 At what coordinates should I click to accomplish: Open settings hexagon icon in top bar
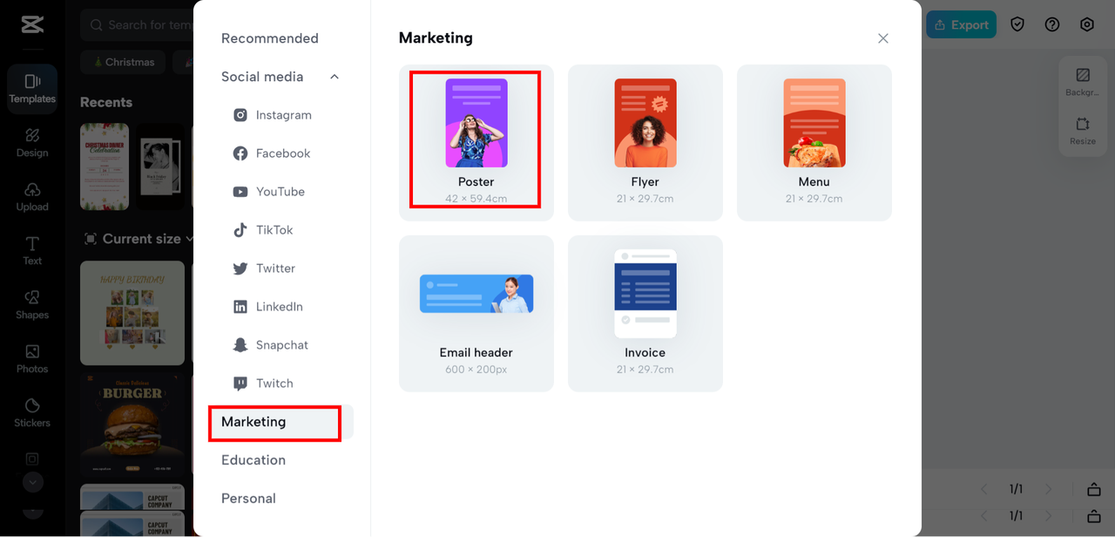[x=1087, y=24]
